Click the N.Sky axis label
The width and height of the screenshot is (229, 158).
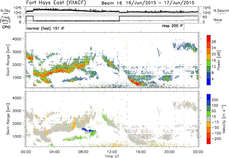[x=5, y=11]
